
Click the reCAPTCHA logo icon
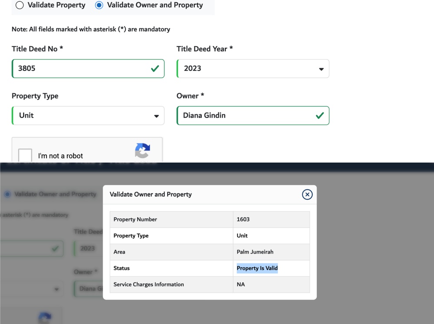tap(142, 151)
